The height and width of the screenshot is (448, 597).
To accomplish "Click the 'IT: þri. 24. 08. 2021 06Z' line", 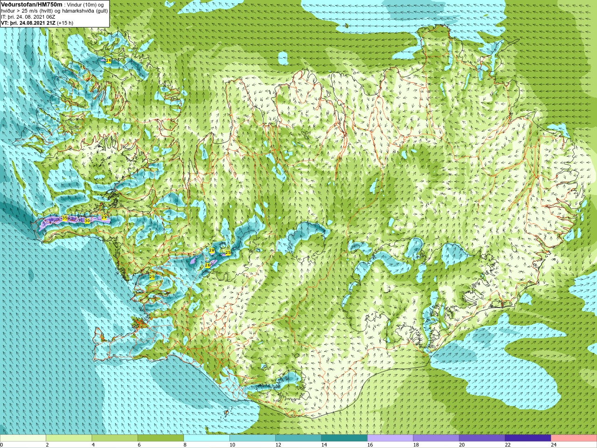I will point(28,17).
